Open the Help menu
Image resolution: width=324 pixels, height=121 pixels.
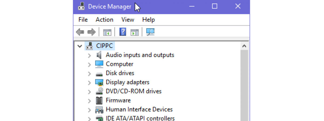148,20
